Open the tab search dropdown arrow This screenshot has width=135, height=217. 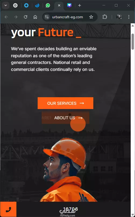pos(6,5)
